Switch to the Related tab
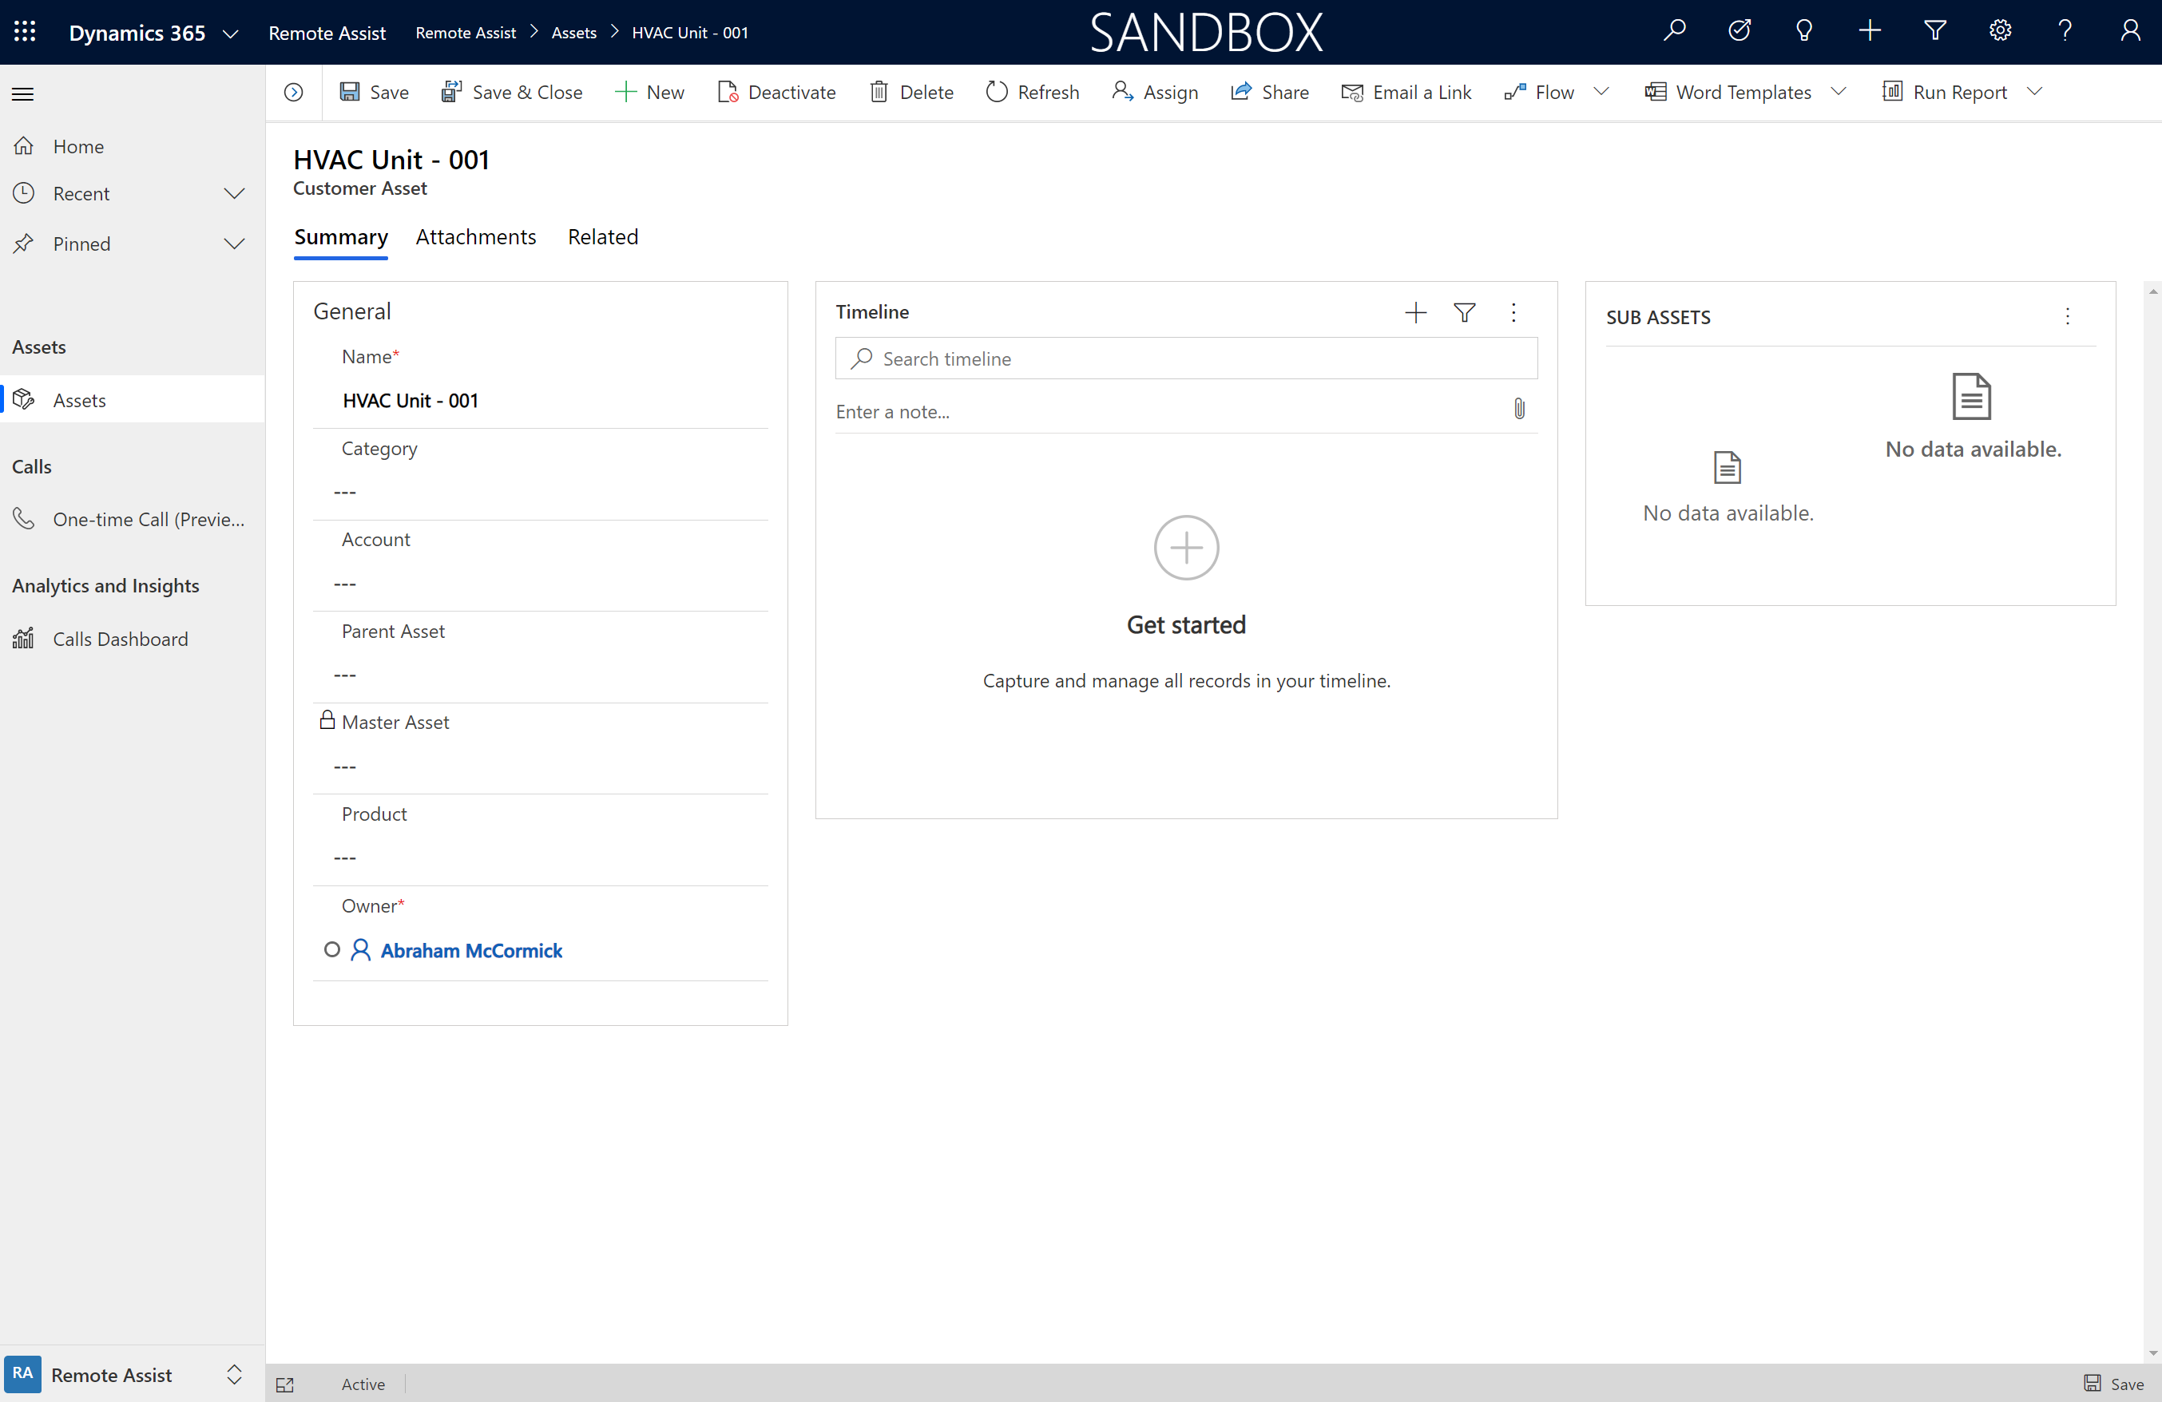2162x1402 pixels. [602, 236]
